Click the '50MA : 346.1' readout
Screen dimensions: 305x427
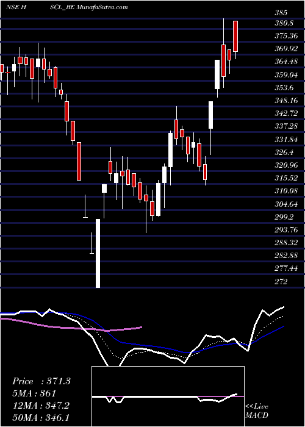tap(41, 417)
